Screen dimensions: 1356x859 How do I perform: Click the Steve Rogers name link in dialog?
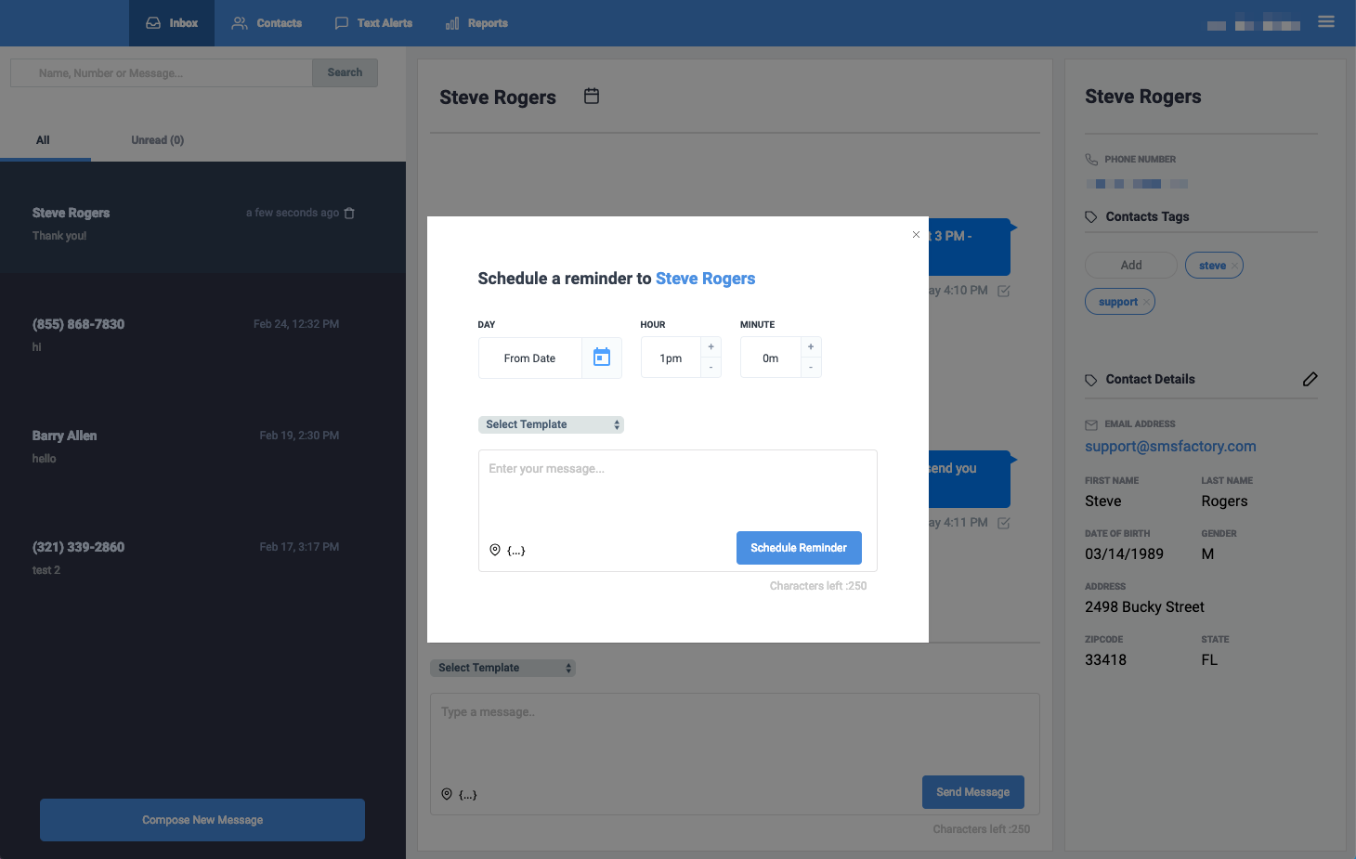(x=705, y=279)
